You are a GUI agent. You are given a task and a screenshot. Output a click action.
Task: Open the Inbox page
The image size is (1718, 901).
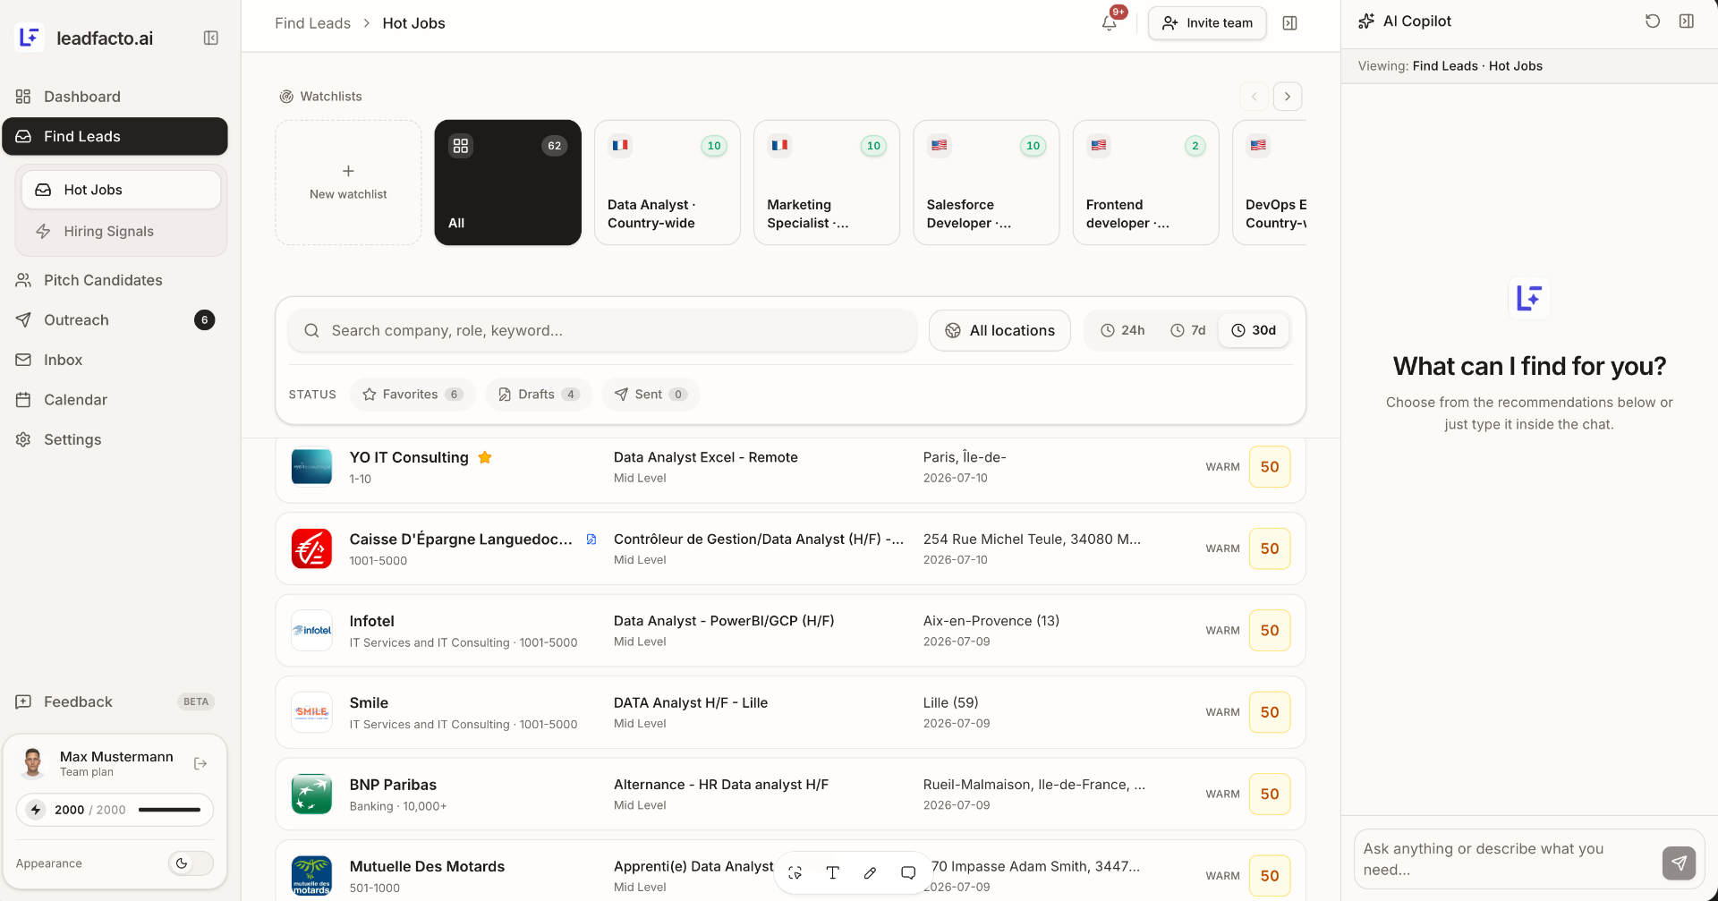tap(115, 360)
